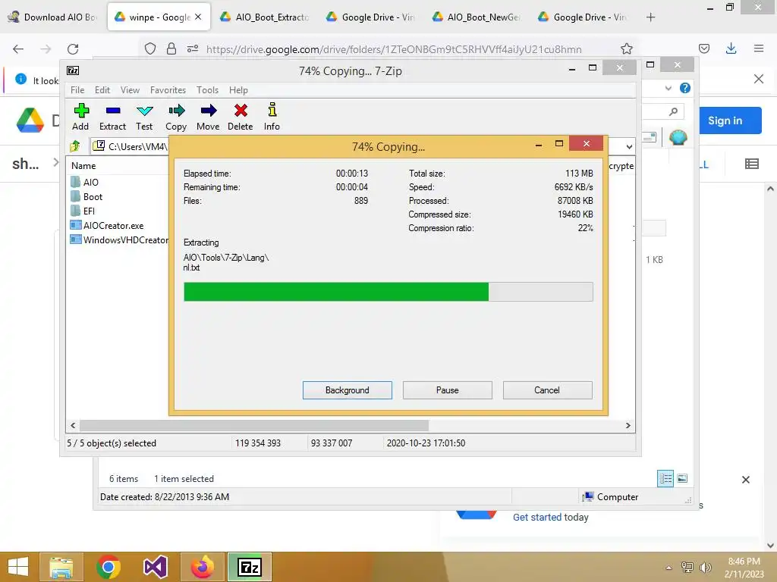Switch Drive to list layout view

tap(752, 164)
